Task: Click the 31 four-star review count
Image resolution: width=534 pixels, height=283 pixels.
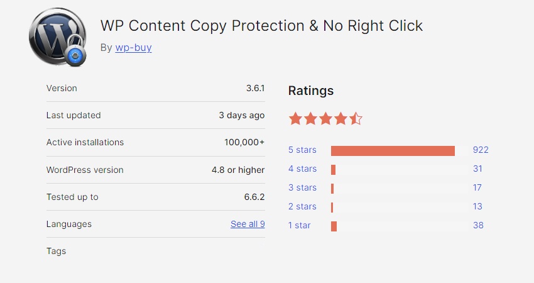Action: tap(477, 169)
